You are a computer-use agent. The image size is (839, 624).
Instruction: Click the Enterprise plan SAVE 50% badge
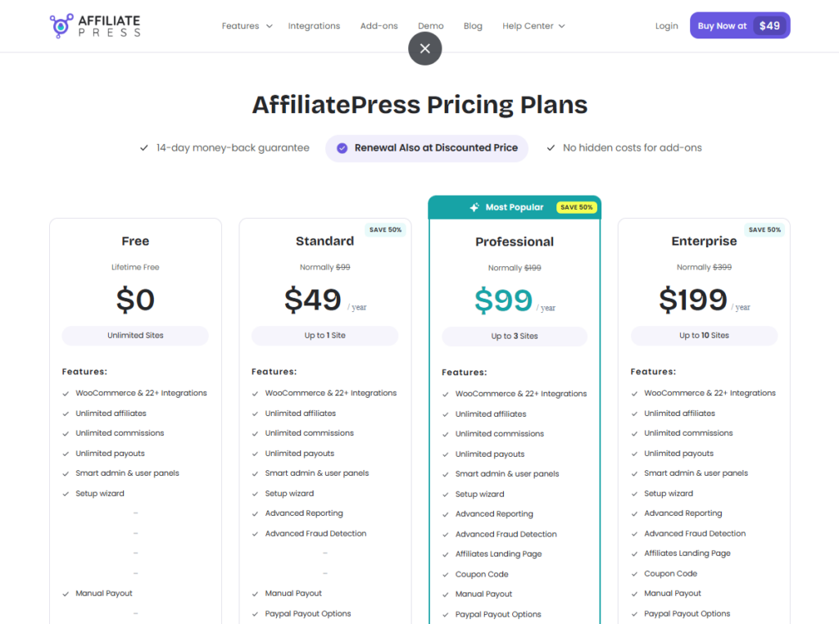764,230
